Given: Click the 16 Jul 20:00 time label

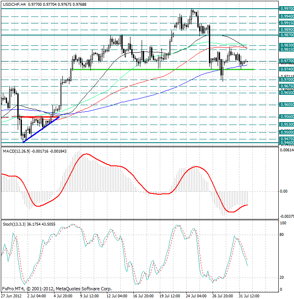Looking at the screenshot, I should (143, 296).
